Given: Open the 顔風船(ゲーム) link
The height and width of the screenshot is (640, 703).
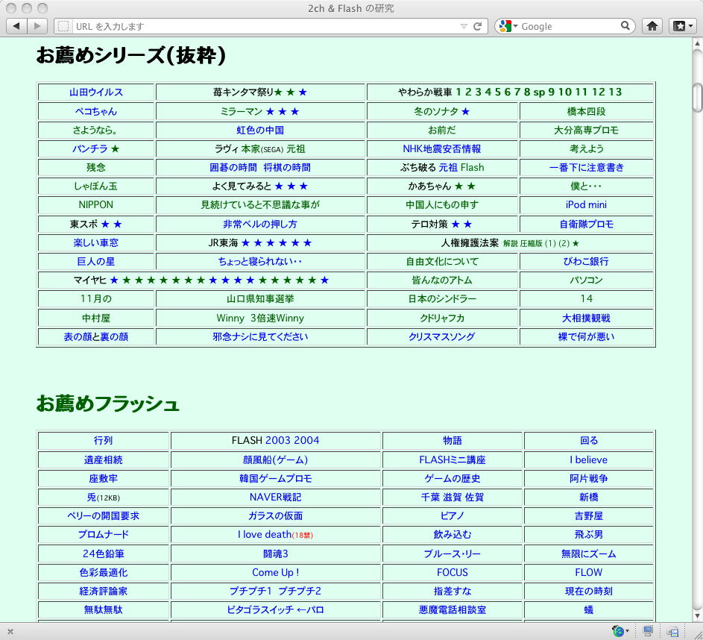Looking at the screenshot, I should click(x=275, y=460).
